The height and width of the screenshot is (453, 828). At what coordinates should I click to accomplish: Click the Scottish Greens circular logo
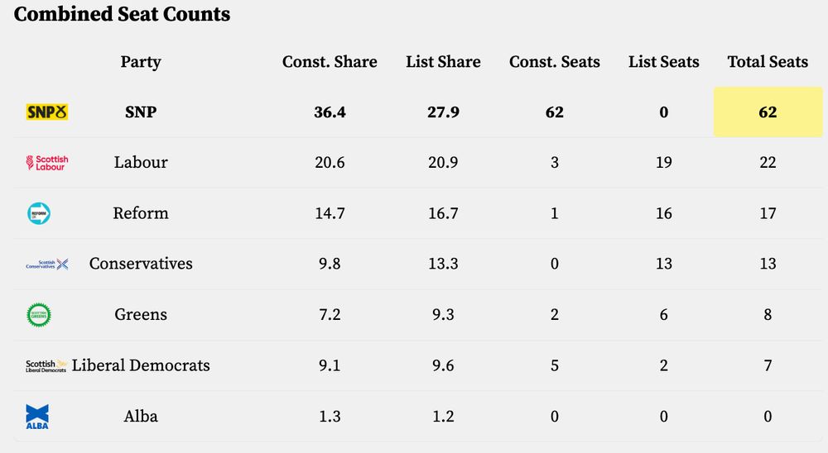pyautogui.click(x=39, y=315)
